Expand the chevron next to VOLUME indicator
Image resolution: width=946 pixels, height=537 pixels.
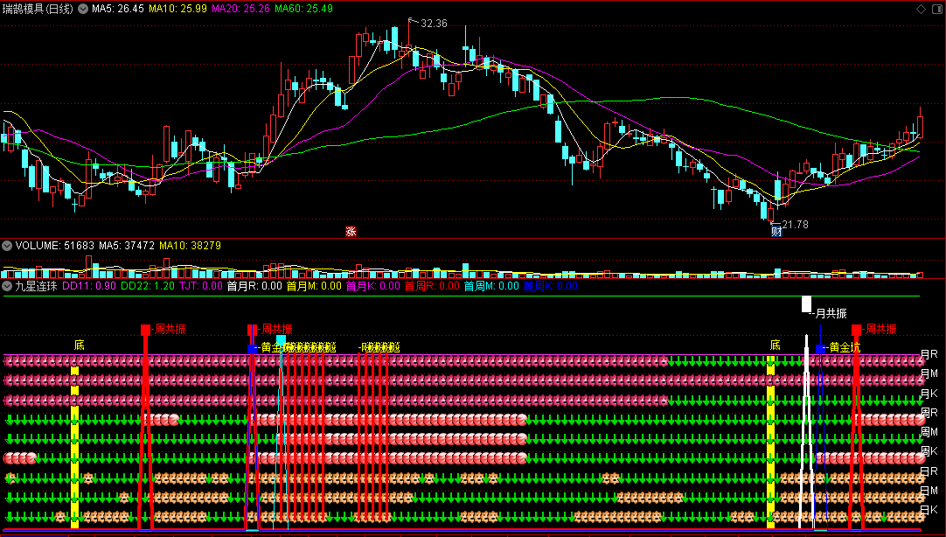[7, 246]
